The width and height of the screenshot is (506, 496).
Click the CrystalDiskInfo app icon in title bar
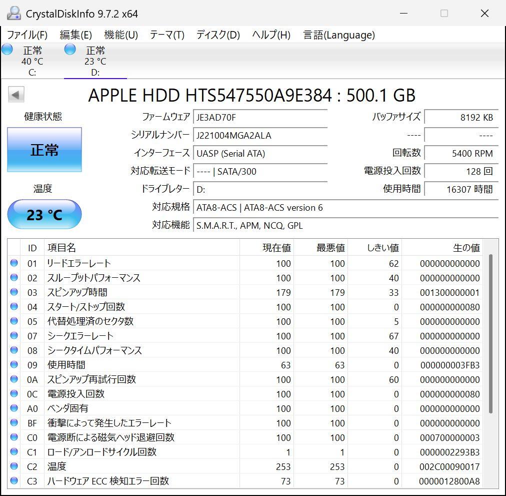point(14,13)
